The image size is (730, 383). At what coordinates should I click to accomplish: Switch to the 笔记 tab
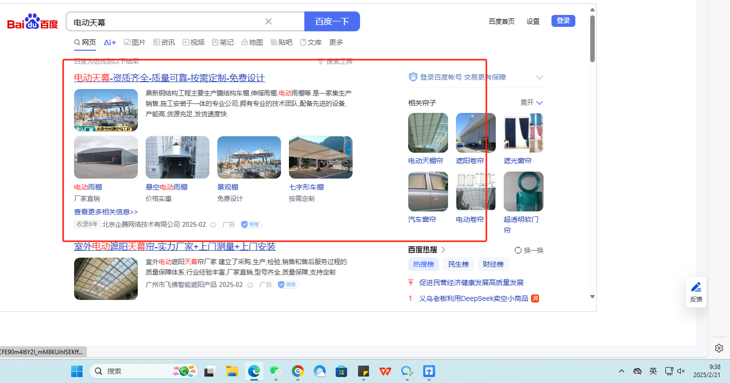click(223, 42)
